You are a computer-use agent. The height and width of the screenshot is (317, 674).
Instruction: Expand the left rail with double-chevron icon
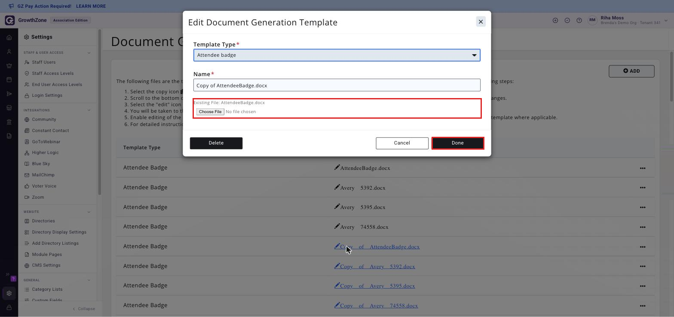pos(7,274)
